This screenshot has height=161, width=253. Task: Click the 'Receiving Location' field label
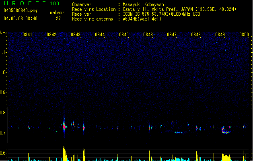click(x=94, y=9)
